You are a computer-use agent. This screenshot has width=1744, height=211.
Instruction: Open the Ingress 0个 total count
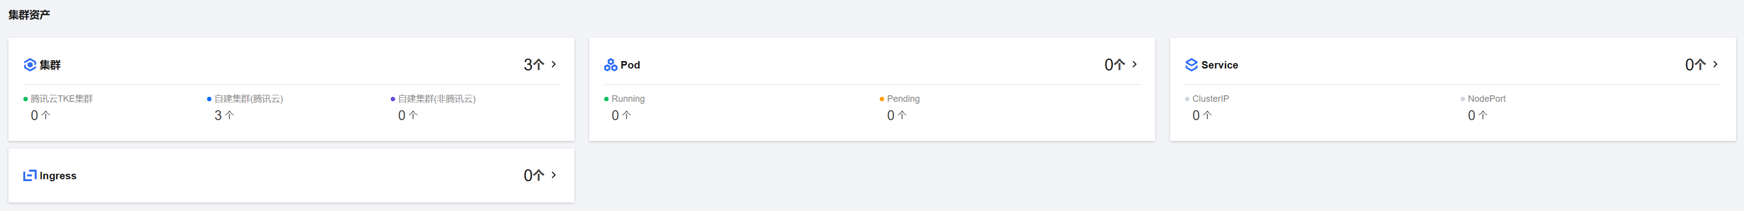534,176
